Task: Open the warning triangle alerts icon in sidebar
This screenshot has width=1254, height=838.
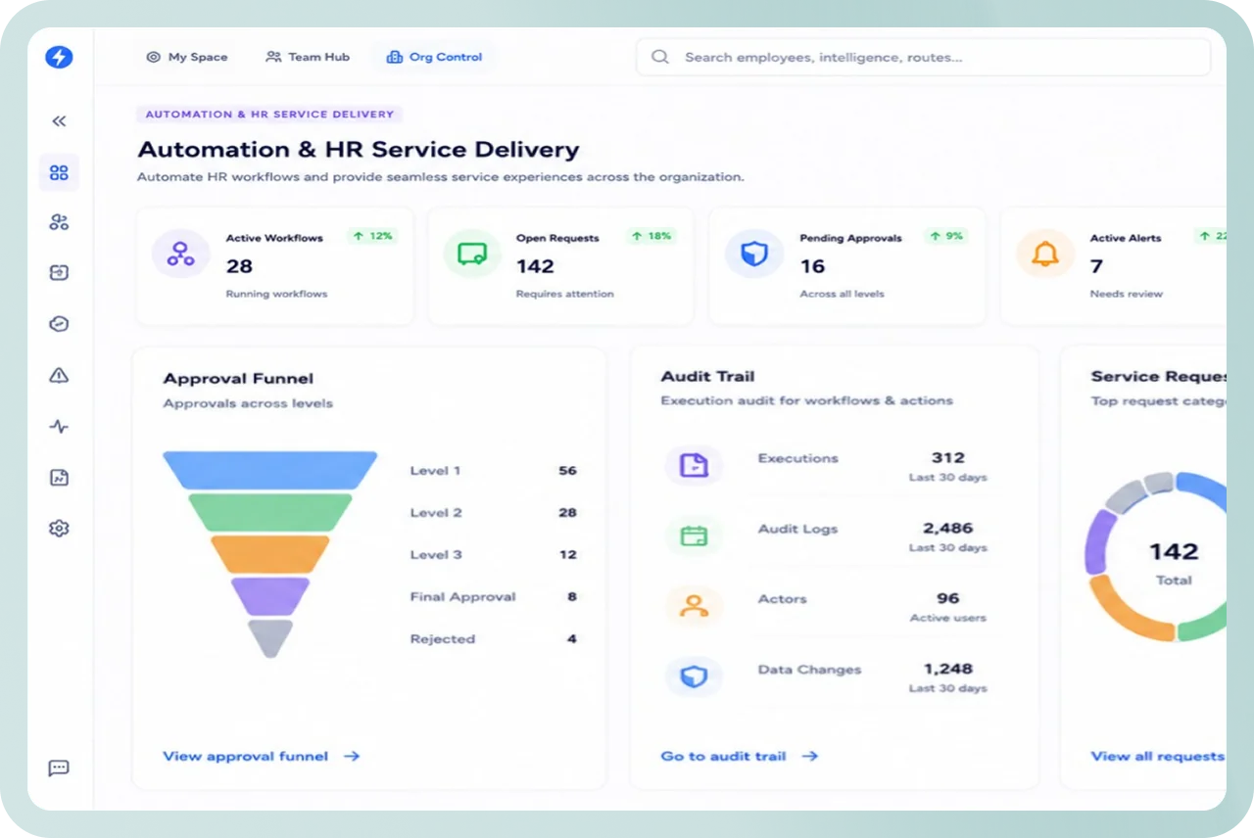Action: pyautogui.click(x=59, y=375)
